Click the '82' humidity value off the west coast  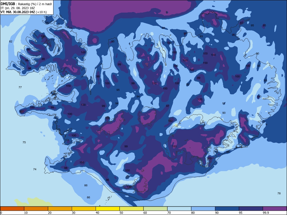click(x=11, y=42)
